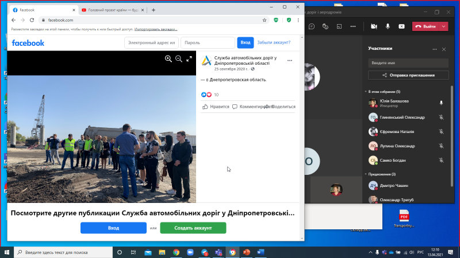Collapse the 'Предложения (3)' section

[366, 174]
